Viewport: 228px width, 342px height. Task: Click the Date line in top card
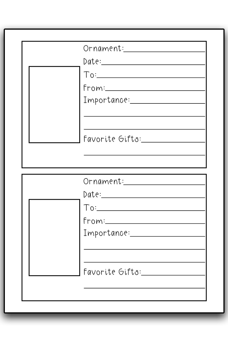tap(153, 65)
